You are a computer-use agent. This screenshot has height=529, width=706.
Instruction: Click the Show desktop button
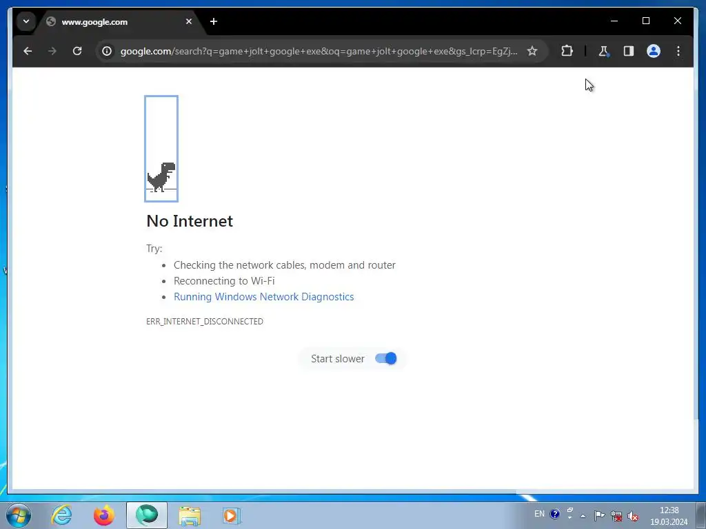(x=701, y=515)
